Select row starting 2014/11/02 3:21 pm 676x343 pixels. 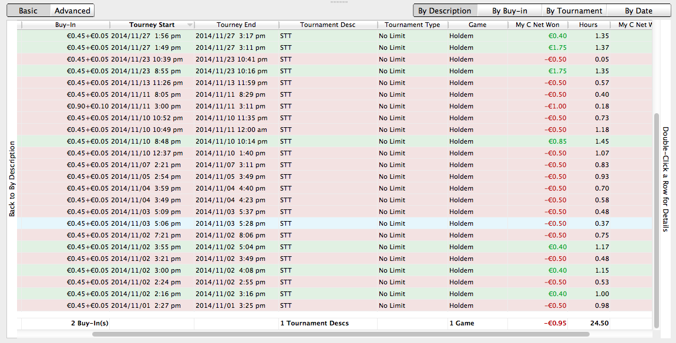[x=335, y=259]
